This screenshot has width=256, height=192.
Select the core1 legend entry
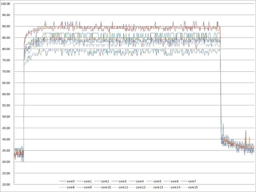[89, 181]
